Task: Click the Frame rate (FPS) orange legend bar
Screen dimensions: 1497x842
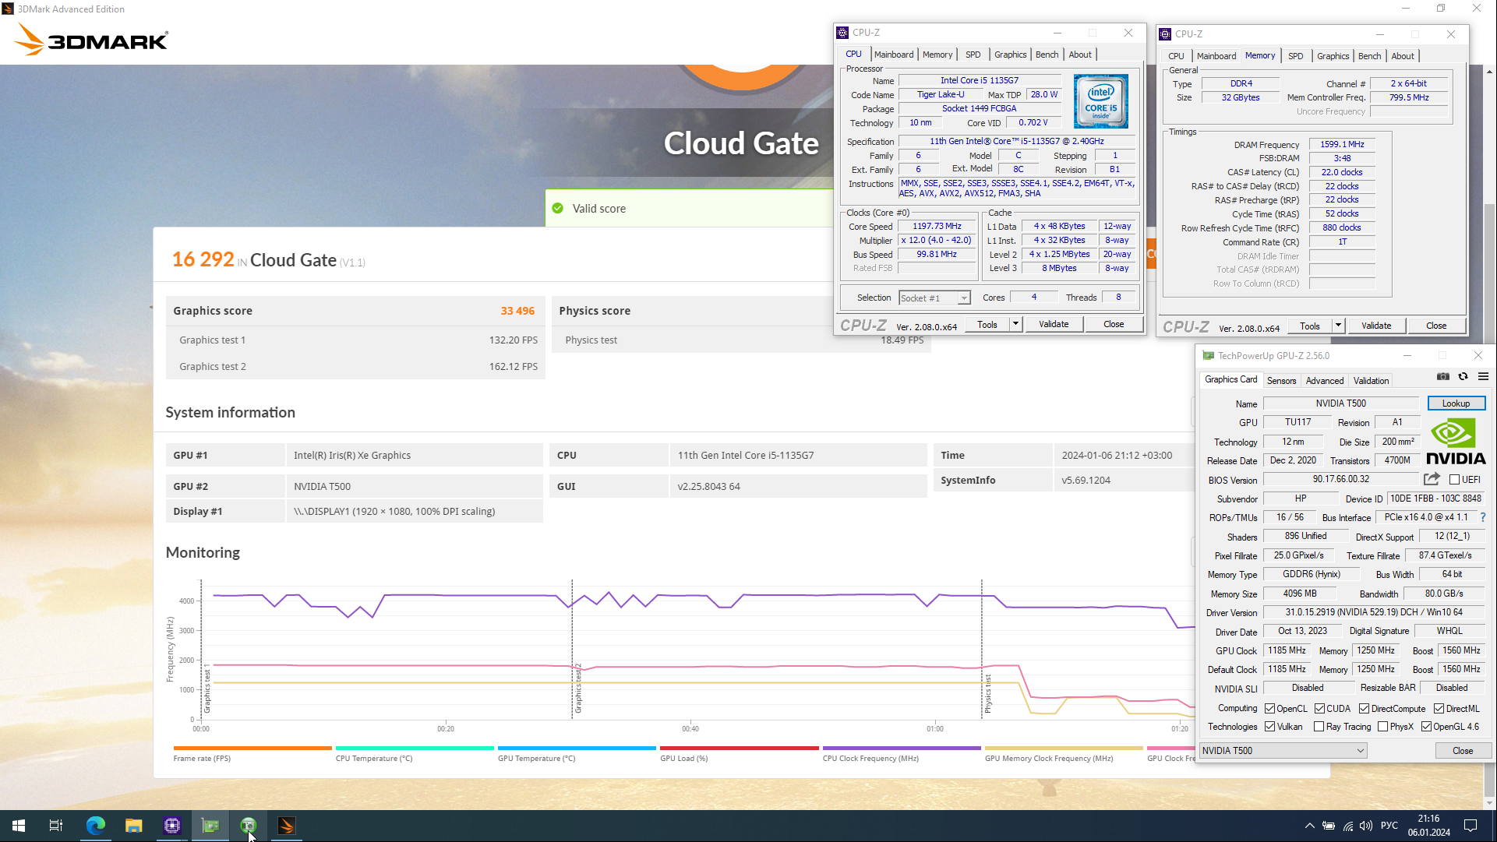Action: 252,749
